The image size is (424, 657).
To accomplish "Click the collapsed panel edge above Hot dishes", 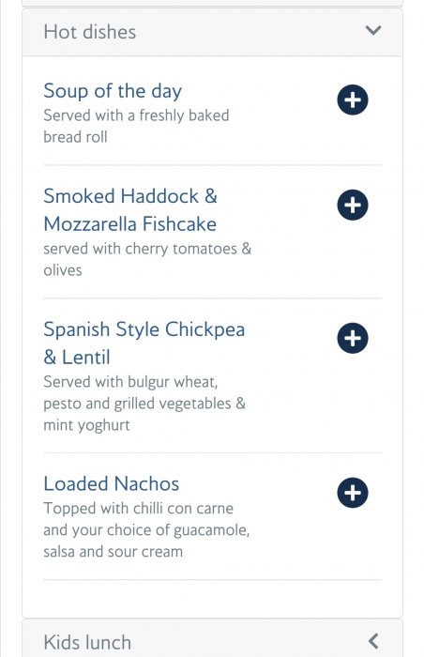I will point(212,4).
